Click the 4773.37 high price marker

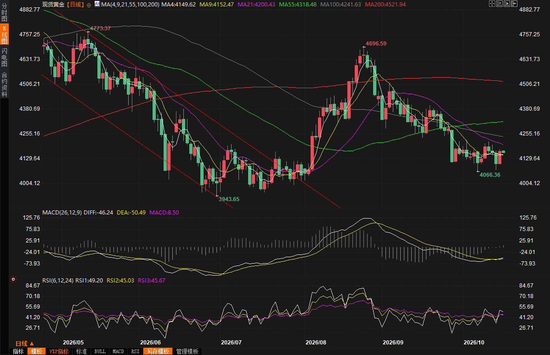(100, 28)
